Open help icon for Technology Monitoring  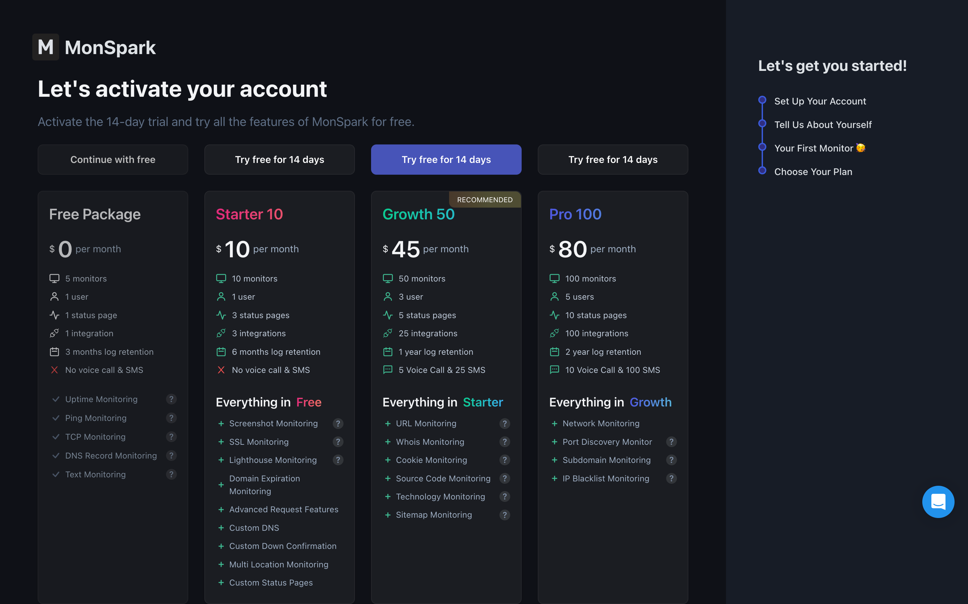pos(505,497)
